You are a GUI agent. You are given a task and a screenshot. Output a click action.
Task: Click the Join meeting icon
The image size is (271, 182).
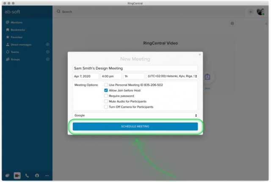207,77
